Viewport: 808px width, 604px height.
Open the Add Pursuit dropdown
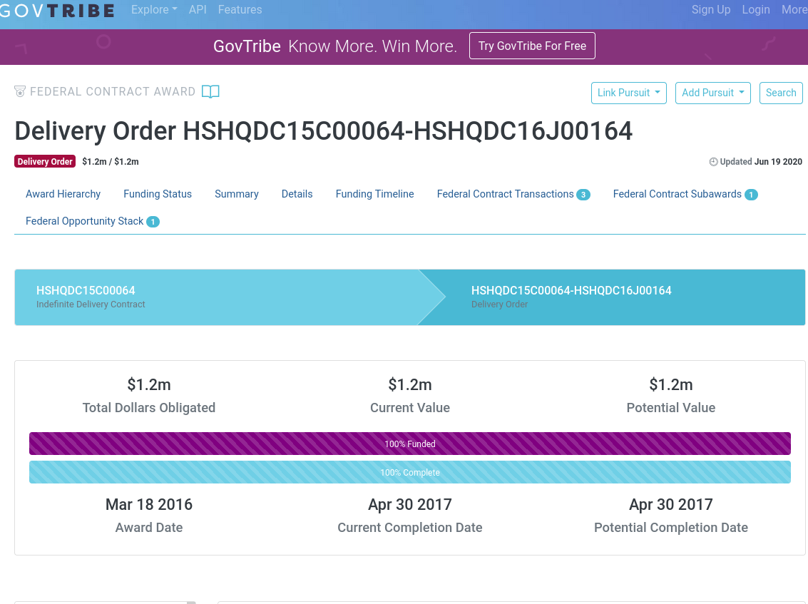click(x=712, y=93)
